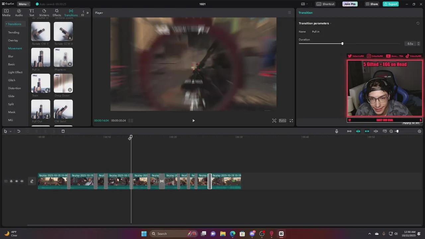Screen dimensions: 425x239
Task: Open the preview scan/focus frame icon
Action: pyautogui.click(x=274, y=120)
